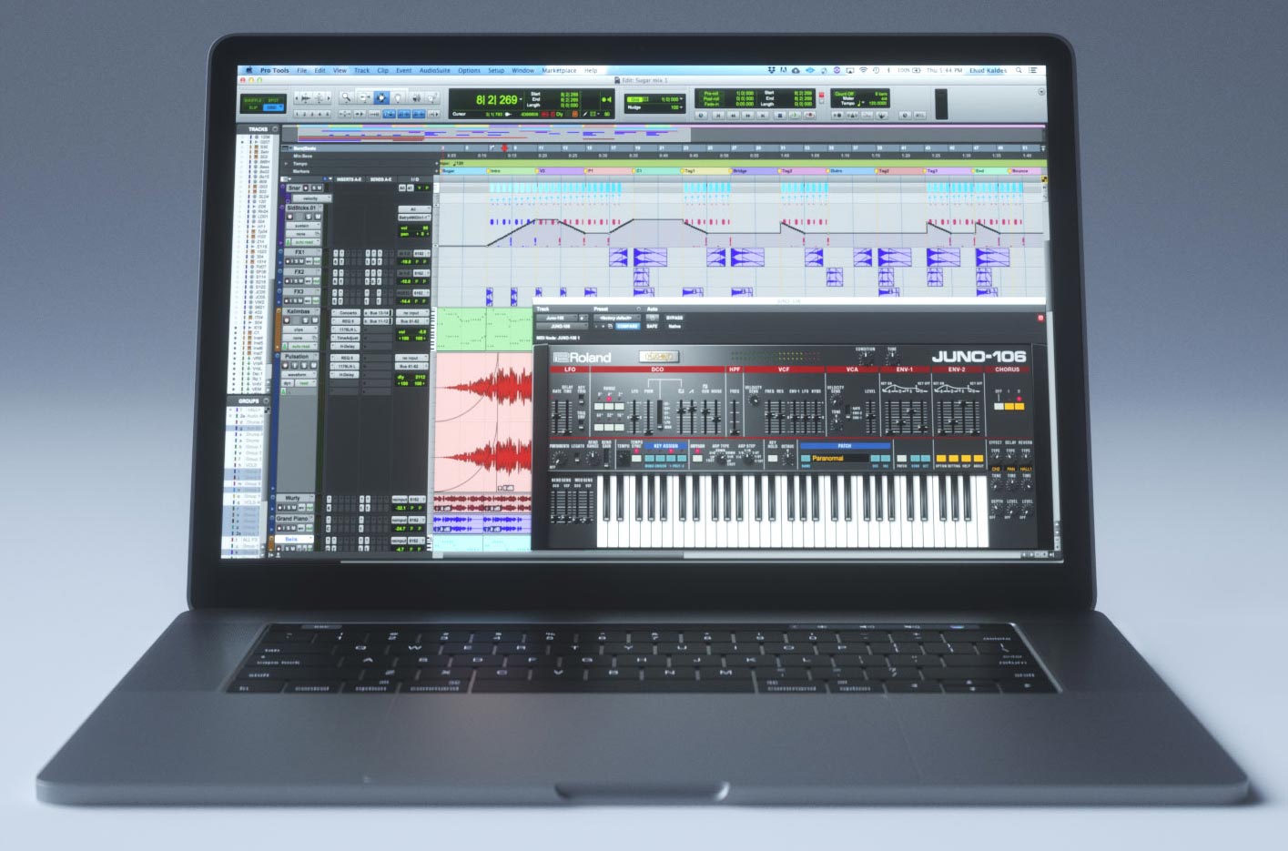Open the AudioSuite menu
The image size is (1288, 851).
tap(436, 70)
